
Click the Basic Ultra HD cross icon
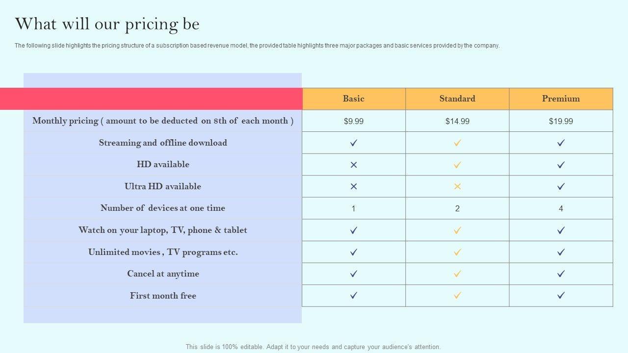pos(354,186)
